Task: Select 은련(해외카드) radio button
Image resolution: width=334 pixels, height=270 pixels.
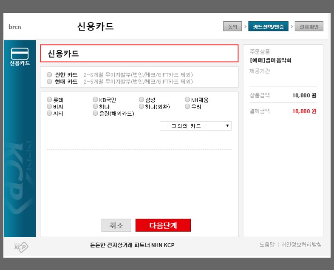Action: 96,114
